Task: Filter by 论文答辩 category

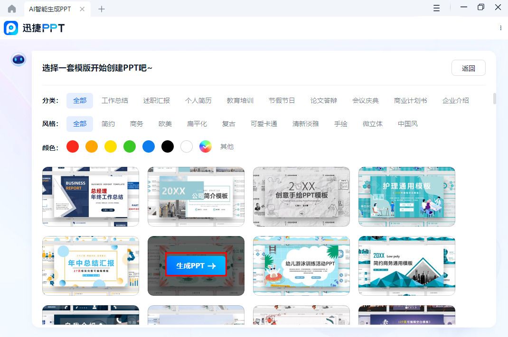Action: tap(324, 100)
